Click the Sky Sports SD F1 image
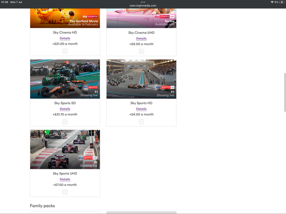The height and width of the screenshot is (214, 286). click(x=65, y=79)
